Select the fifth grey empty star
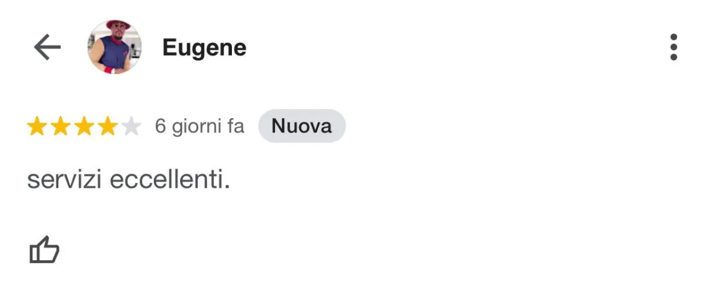The width and height of the screenshot is (721, 295). tap(131, 127)
